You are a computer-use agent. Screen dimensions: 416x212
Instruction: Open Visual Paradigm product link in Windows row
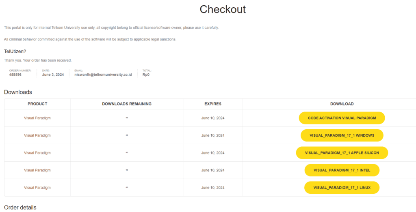[x=37, y=135]
